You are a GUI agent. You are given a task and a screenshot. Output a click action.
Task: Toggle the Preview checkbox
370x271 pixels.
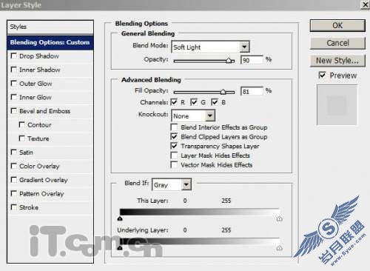322,75
